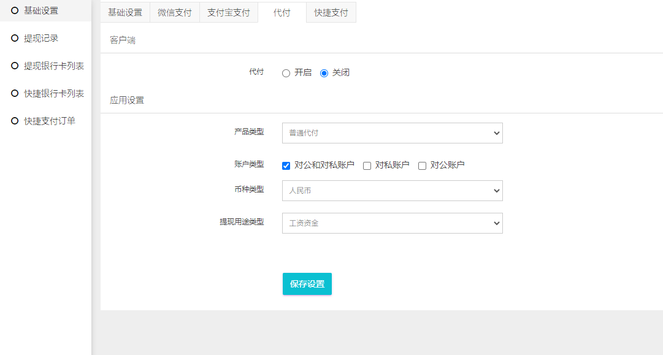
Task: Switch to the 支付宝支付 tab
Action: [x=229, y=12]
